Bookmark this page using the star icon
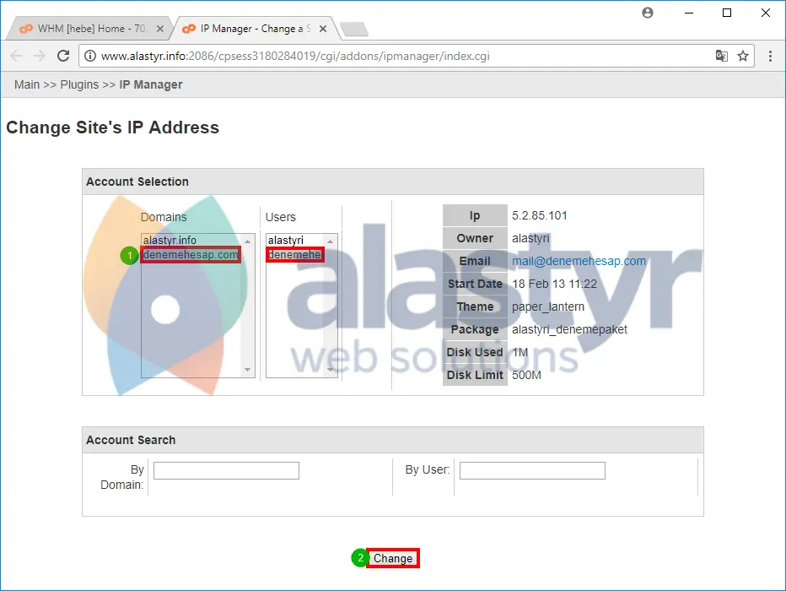 [x=742, y=56]
